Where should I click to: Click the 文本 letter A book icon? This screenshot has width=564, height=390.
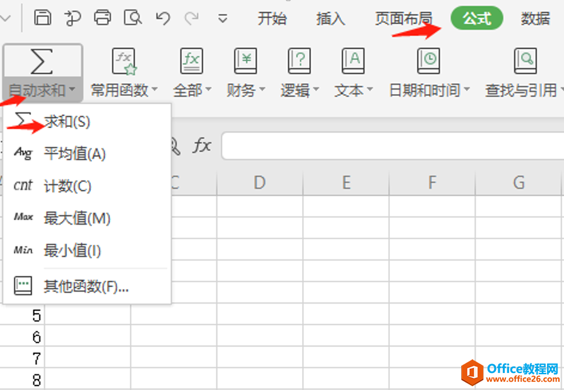tap(353, 61)
